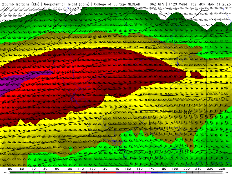Click the 140 value on the color scale
This screenshot has width=232, height=174.
click(x=116, y=169)
